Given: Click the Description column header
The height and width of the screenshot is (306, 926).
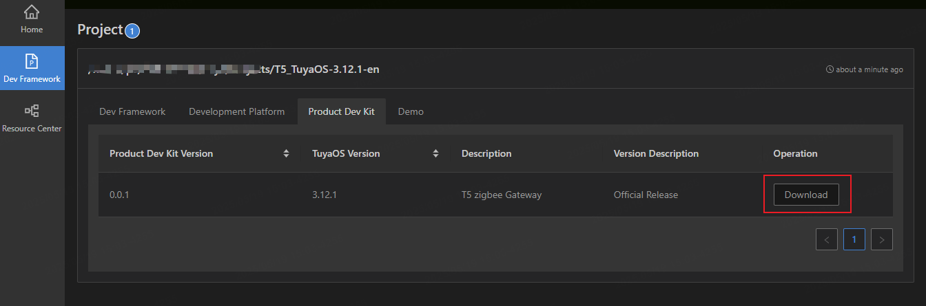Looking at the screenshot, I should (486, 153).
